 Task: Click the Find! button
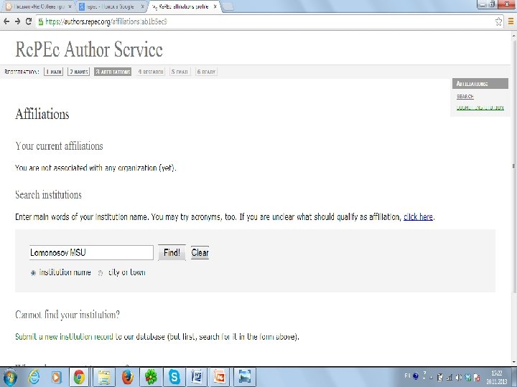(172, 253)
